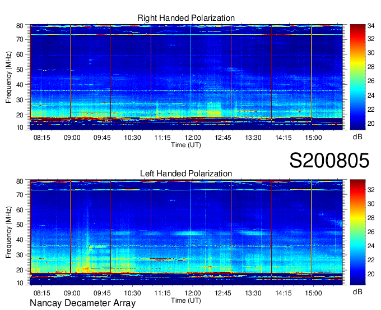Click the "28" dB value on the upper colorbar
Screen dimensions: 381x310
(x=371, y=67)
